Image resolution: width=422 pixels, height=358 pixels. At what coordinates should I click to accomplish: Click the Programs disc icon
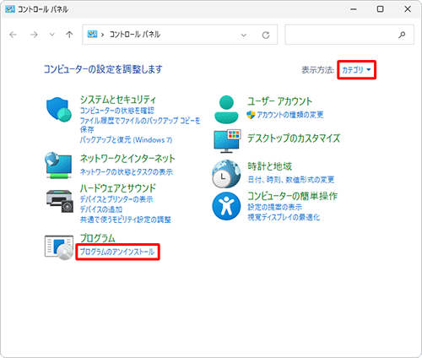click(x=59, y=247)
